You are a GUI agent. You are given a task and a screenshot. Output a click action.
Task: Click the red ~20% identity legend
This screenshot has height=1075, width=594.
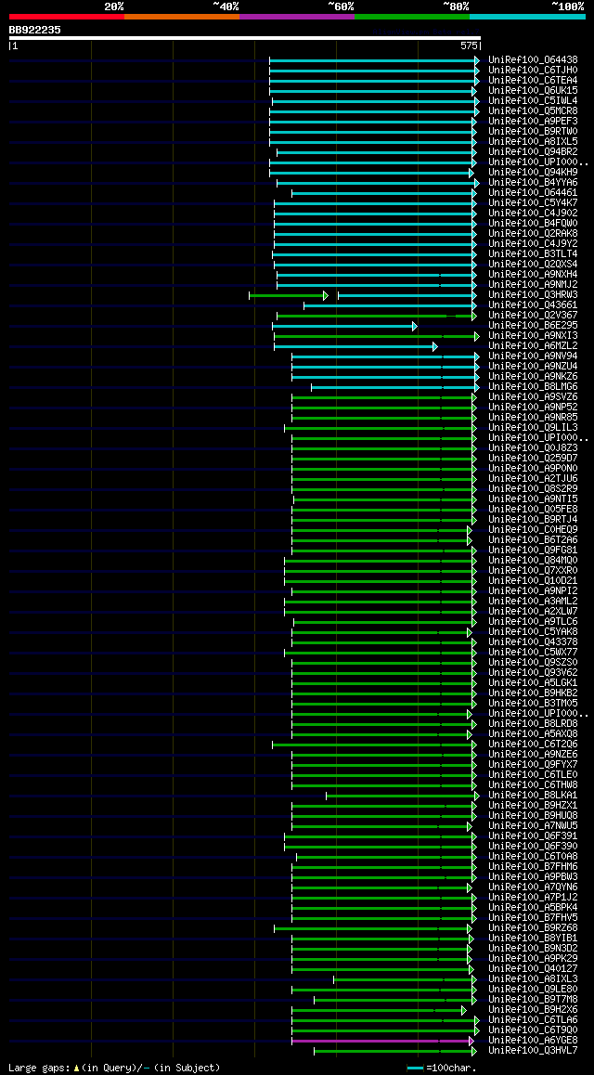coord(67,16)
